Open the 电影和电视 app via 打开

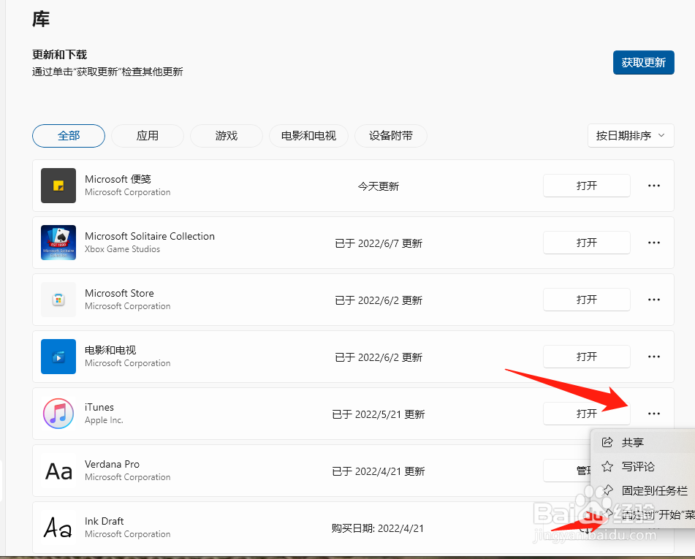[586, 357]
